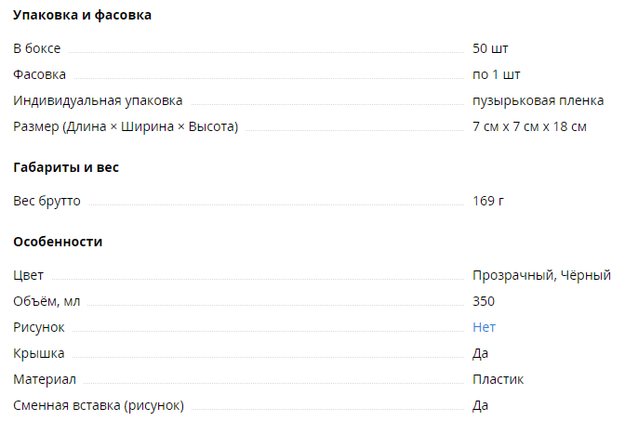Click the "Габариты и вес" heading
The image size is (625, 421).
click(x=66, y=167)
